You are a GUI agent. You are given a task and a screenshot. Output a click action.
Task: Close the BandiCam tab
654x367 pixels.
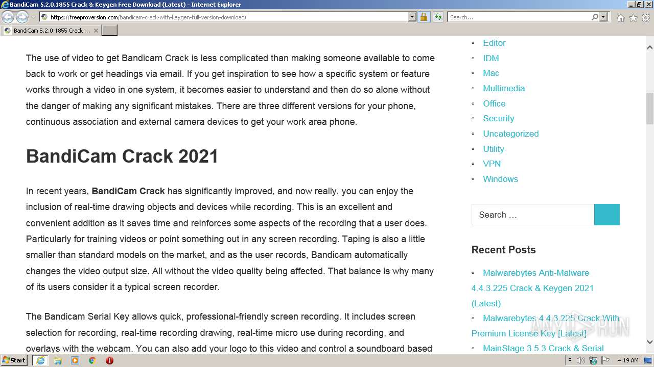96,31
